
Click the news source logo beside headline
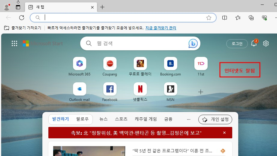point(223,151)
